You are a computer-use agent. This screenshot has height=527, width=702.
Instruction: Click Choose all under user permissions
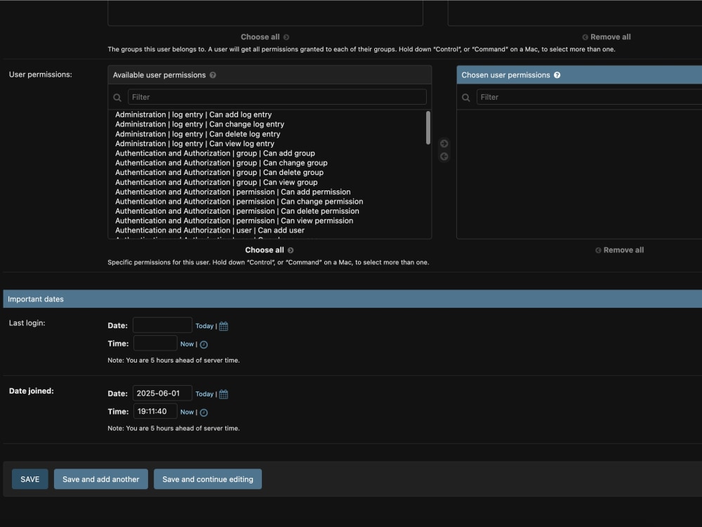(x=269, y=250)
